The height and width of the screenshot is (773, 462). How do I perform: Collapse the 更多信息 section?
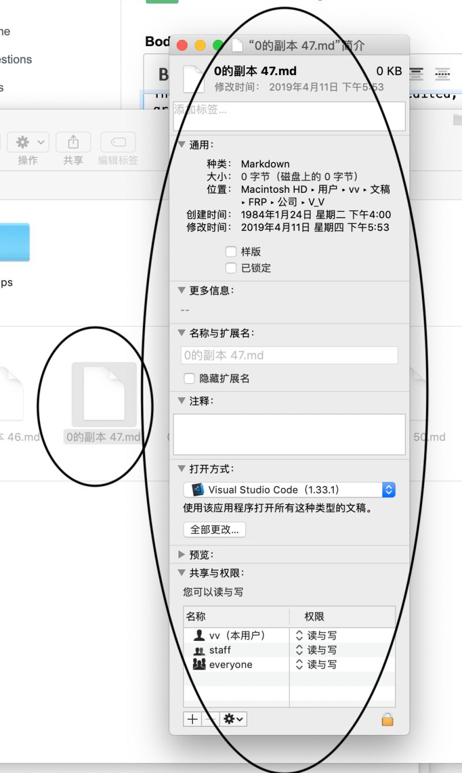click(x=181, y=290)
